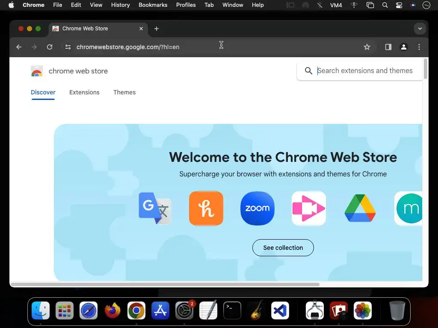Click the See collection button
438x328 pixels.
(x=283, y=248)
